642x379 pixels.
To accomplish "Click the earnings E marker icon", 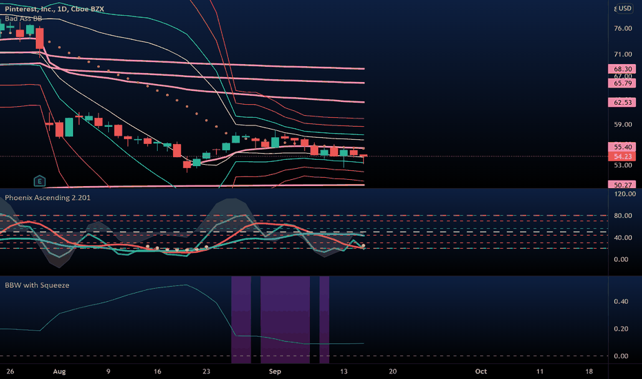I will (39, 181).
